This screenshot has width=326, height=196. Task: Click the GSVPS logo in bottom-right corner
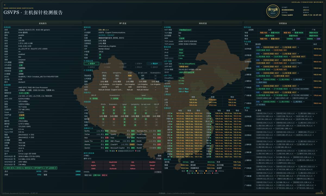(319, 193)
